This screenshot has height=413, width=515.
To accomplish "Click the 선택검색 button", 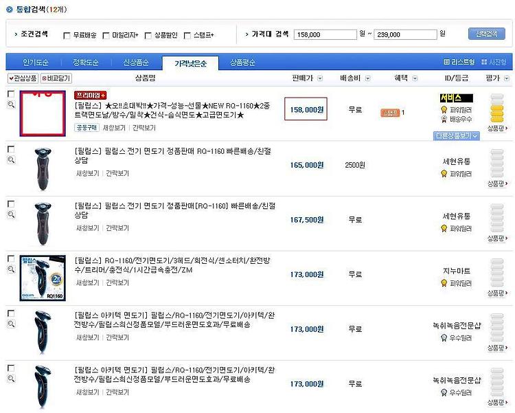I will coord(486,34).
